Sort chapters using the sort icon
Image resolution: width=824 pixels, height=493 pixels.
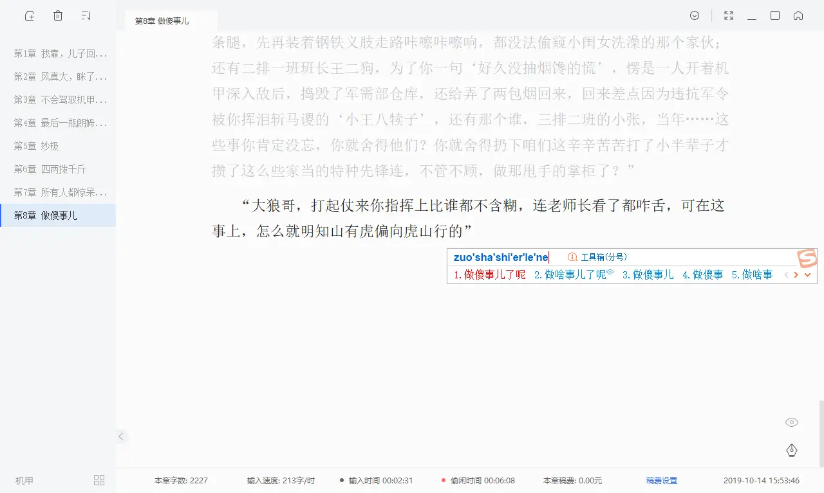click(x=86, y=16)
